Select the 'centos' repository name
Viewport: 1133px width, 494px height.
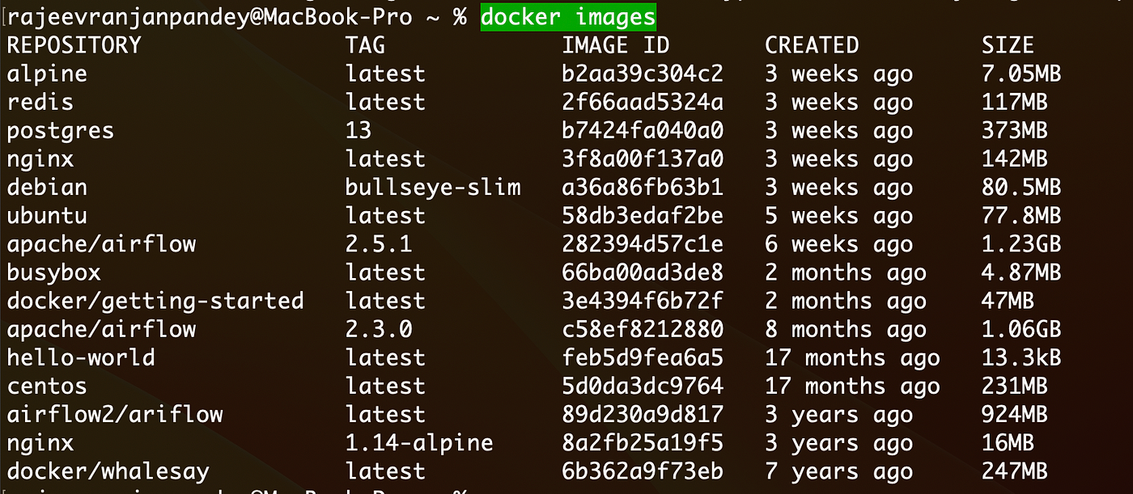click(x=47, y=386)
